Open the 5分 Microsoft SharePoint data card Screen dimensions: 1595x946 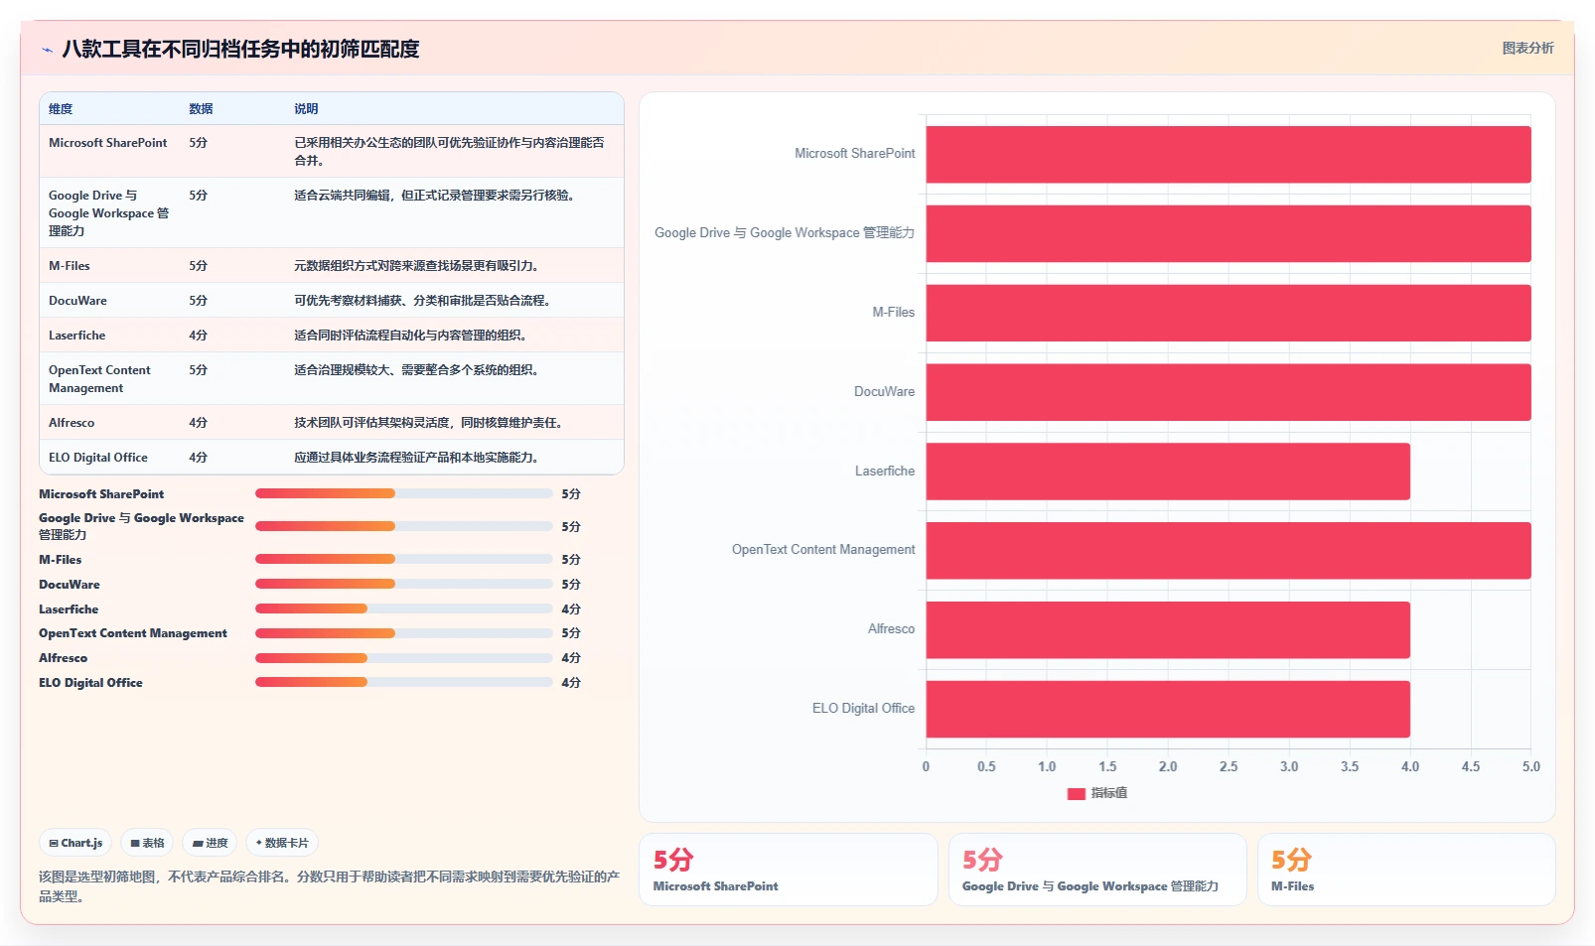coord(789,870)
